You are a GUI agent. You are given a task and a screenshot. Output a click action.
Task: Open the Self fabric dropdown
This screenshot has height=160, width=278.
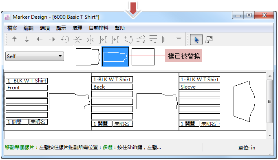[35, 56]
